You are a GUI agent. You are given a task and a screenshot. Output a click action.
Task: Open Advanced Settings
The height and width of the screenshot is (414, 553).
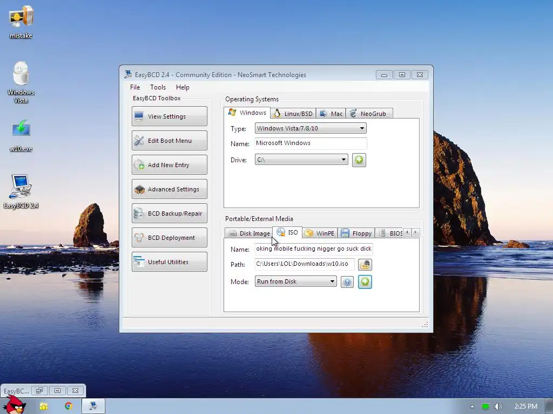[x=169, y=189]
